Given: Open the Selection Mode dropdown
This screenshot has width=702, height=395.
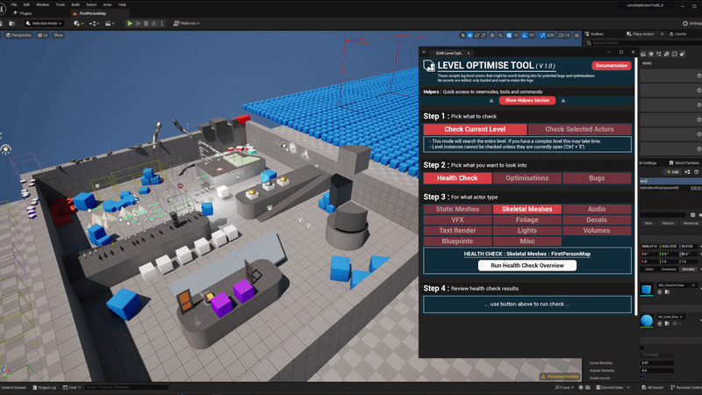Looking at the screenshot, I should click(x=44, y=24).
